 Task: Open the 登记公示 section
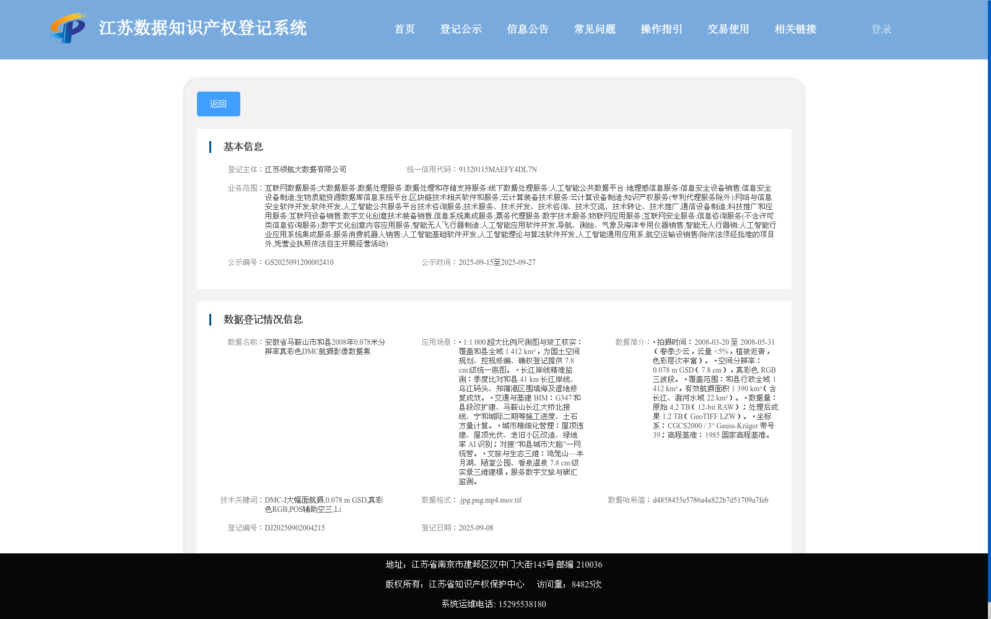tap(461, 29)
